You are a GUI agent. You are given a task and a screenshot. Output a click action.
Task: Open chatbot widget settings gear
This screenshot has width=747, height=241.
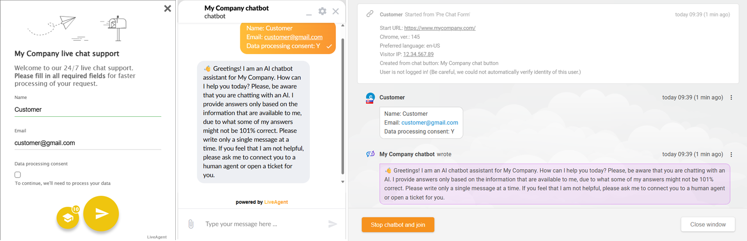coord(322,12)
